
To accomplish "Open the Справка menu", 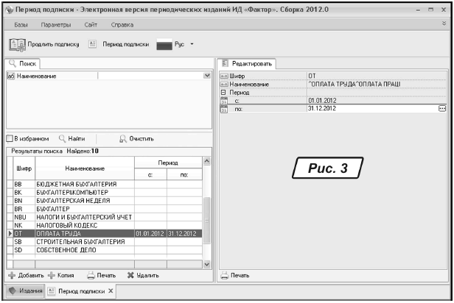I will [x=122, y=24].
